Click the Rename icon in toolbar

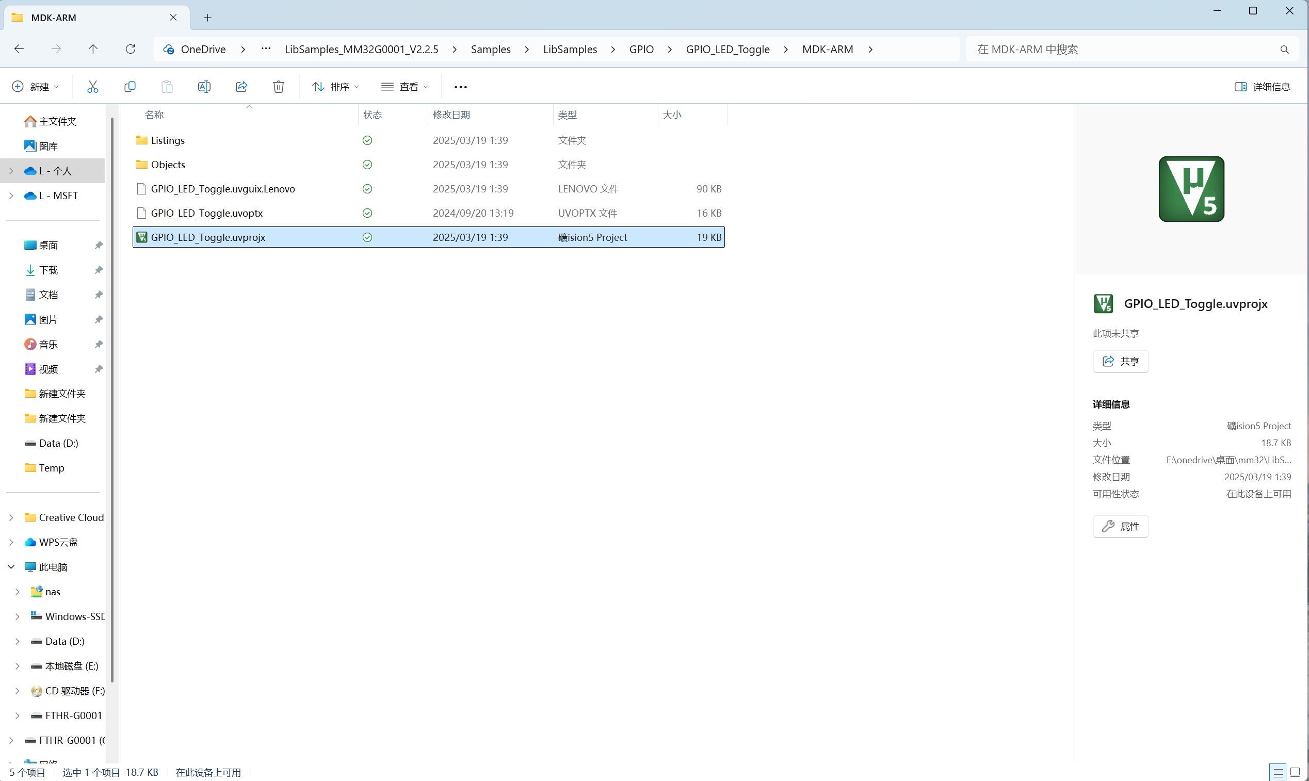click(204, 87)
